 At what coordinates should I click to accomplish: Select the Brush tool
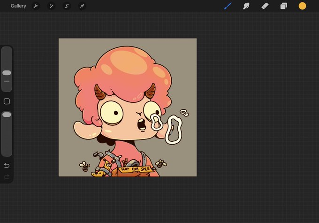[x=228, y=6]
